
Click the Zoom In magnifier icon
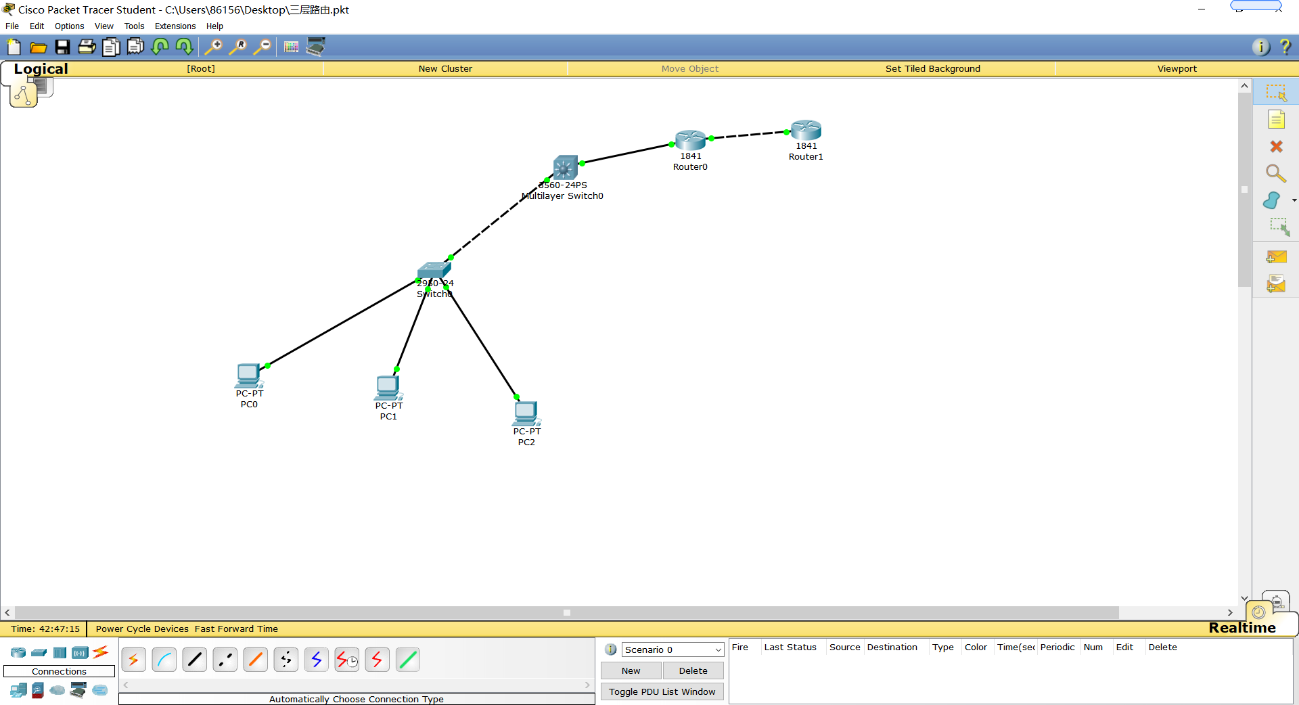[x=214, y=47]
